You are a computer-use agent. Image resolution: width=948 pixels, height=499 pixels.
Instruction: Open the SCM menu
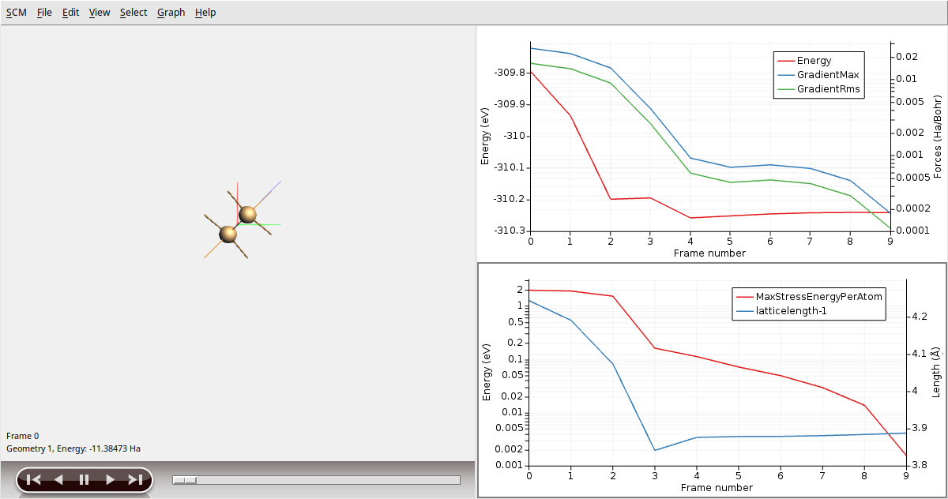(16, 13)
